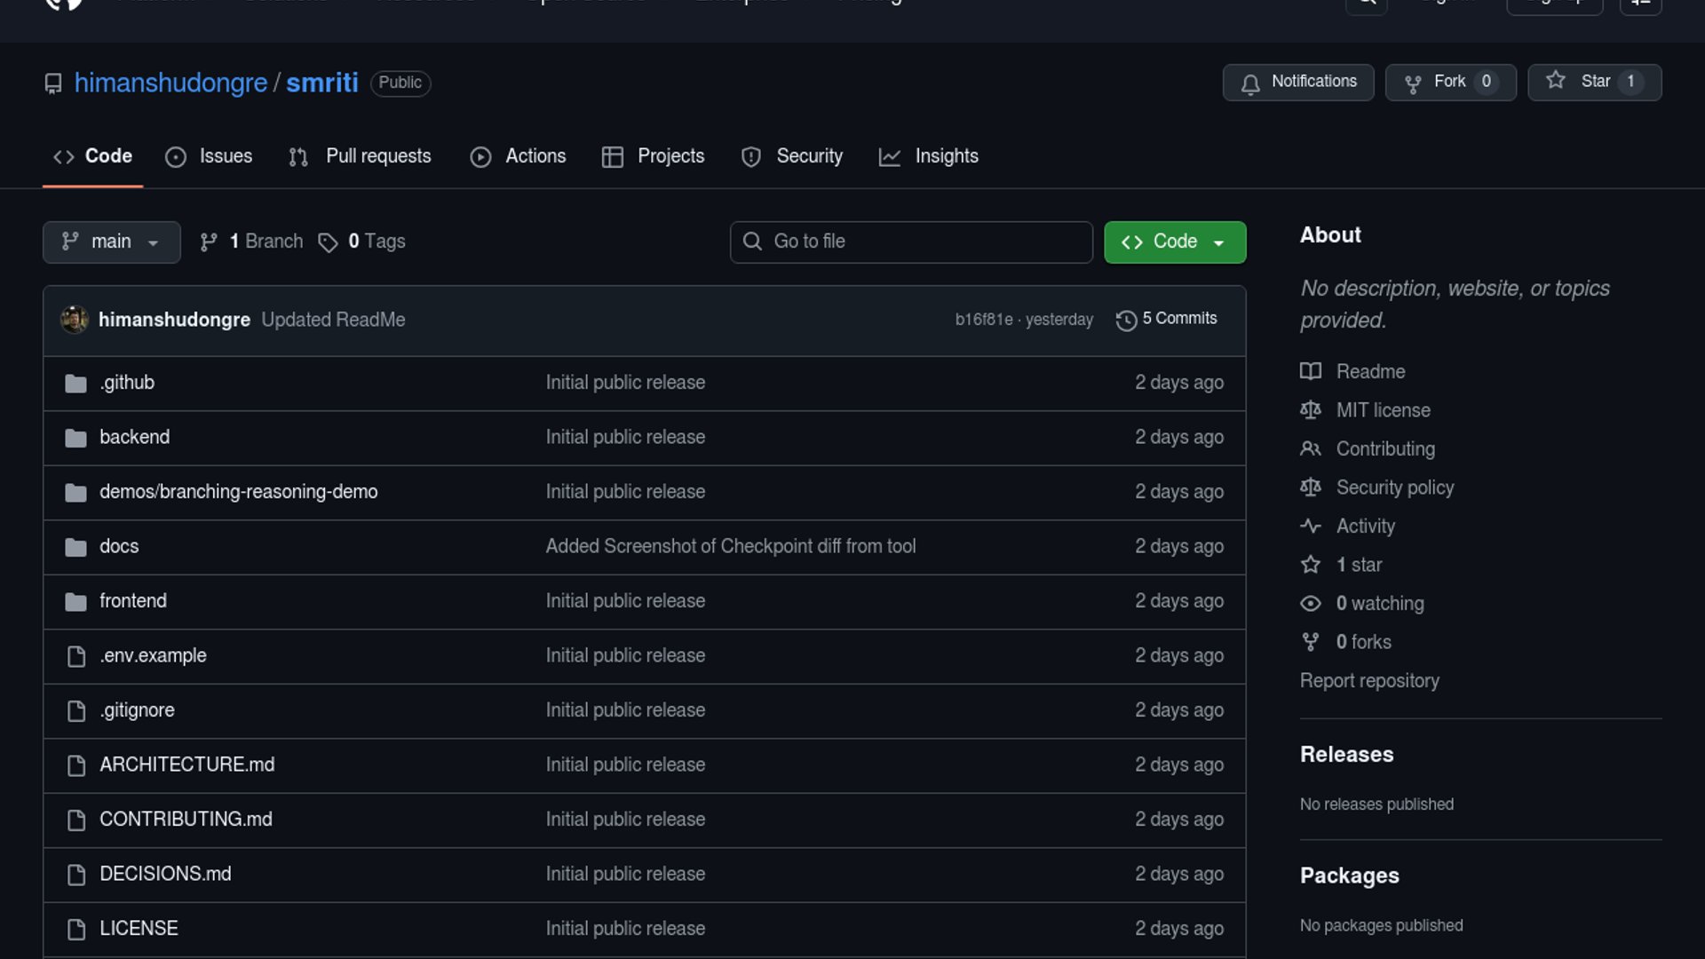Click the Go to file search field
The image size is (1705, 959).
(911, 242)
